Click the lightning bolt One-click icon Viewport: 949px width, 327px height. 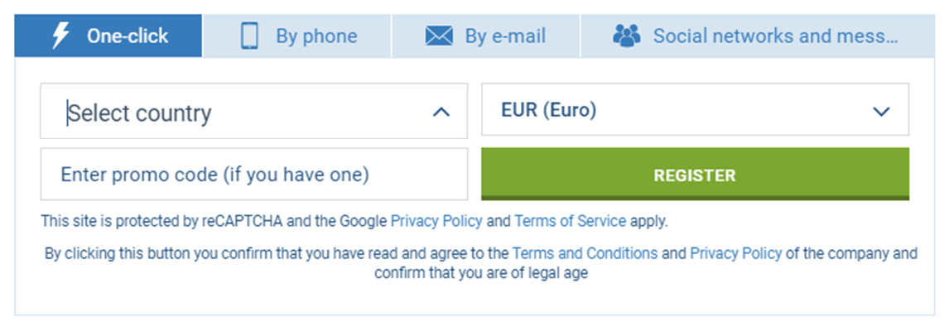coord(60,36)
